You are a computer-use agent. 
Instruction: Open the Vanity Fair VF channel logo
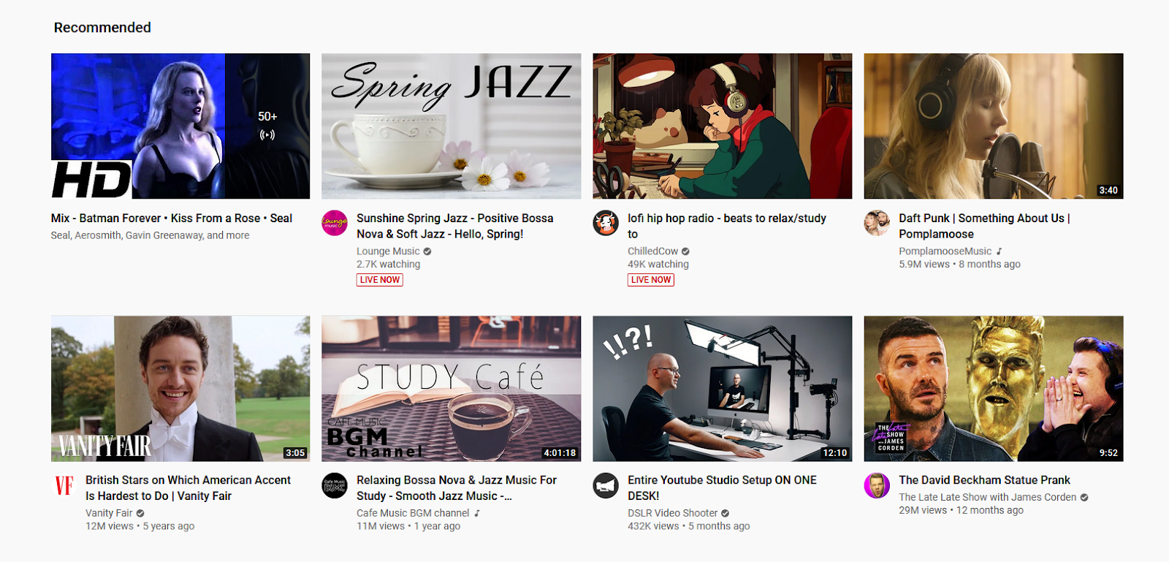pyautogui.click(x=64, y=485)
